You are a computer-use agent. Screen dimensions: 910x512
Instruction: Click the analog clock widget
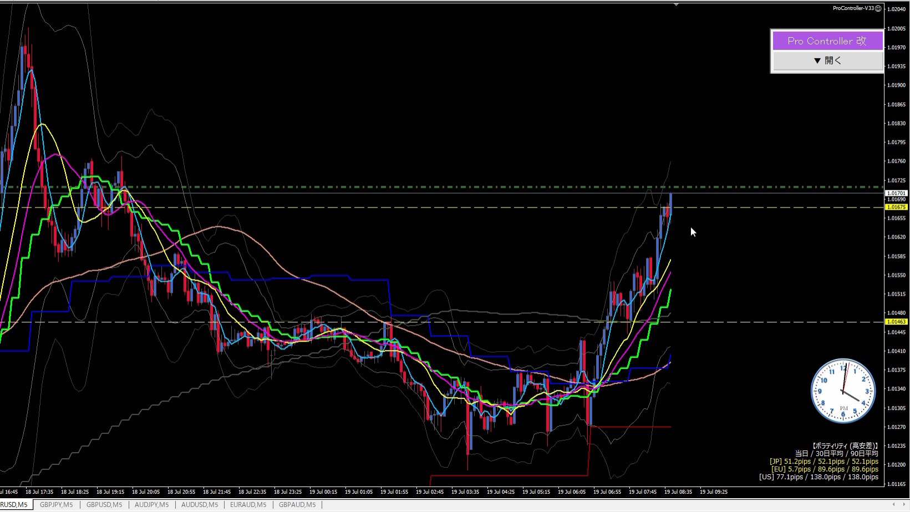[x=843, y=391]
